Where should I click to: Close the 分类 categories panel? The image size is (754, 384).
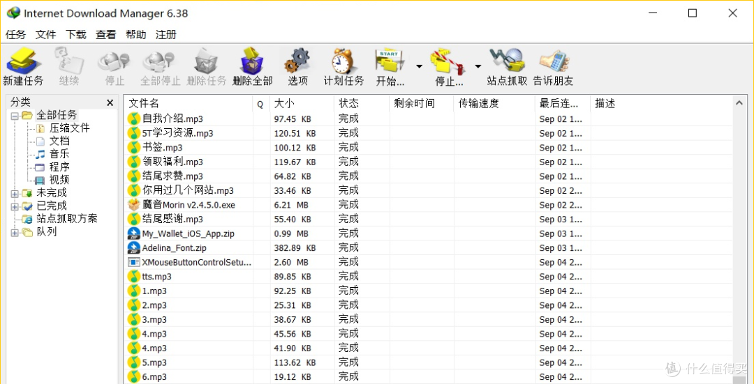[x=110, y=102]
